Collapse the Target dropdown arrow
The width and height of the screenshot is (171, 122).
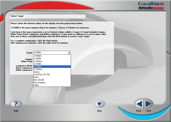pos(69,52)
